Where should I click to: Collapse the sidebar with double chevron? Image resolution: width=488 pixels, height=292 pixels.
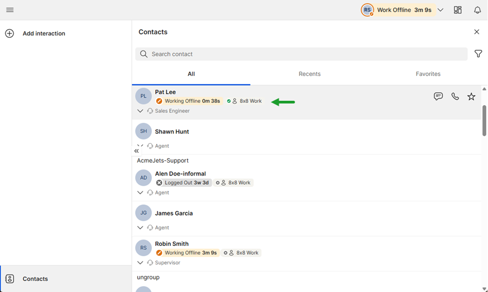pyautogui.click(x=136, y=151)
